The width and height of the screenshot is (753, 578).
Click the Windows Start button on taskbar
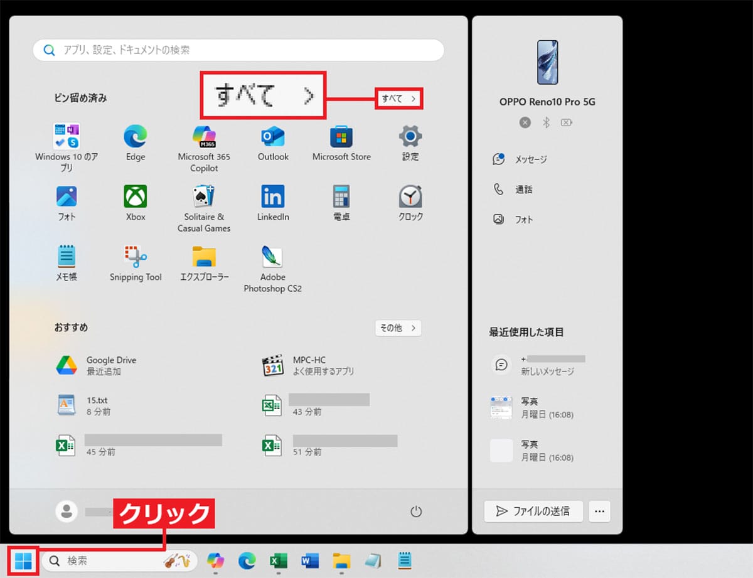point(23,560)
